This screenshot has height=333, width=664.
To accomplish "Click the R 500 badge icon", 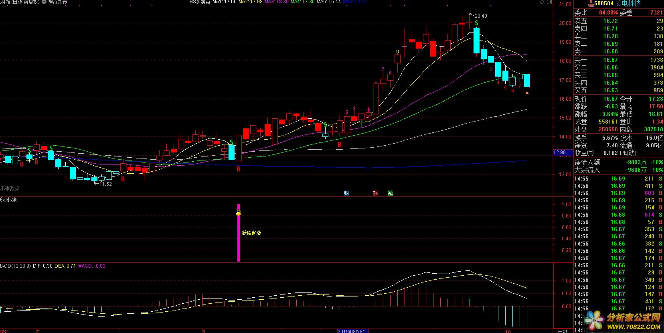I will [591, 4].
